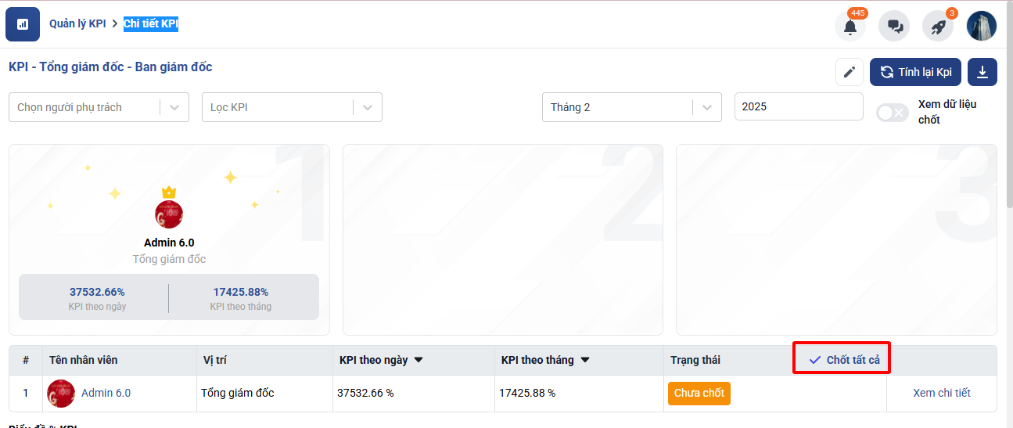
Task: Select Chi tiết KPI breadcrumb item
Action: tap(151, 24)
